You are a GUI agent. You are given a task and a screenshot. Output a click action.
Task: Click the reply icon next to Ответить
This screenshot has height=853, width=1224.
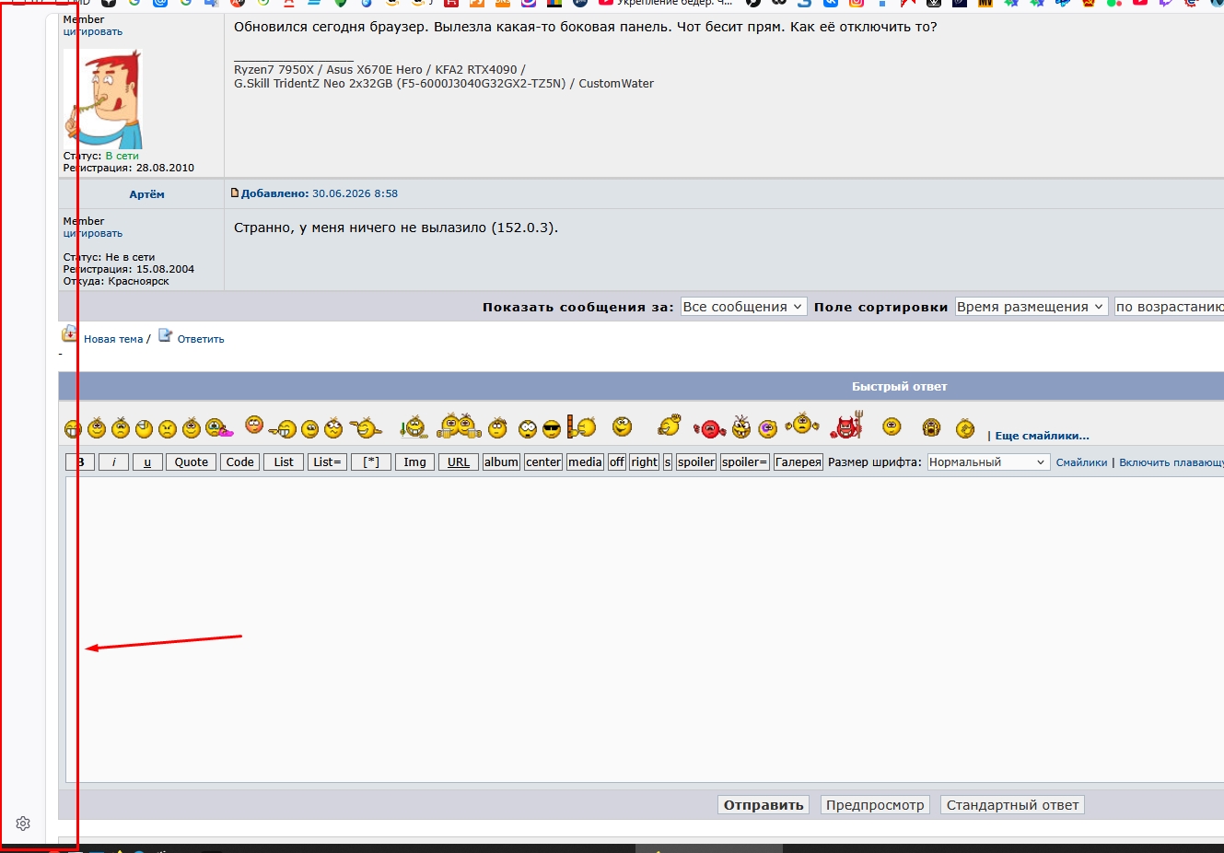tap(165, 335)
